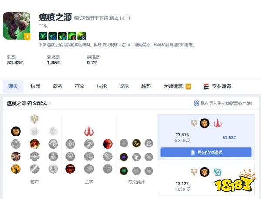This screenshot has width=261, height=199.
Task: Click the Q skill icon
Action: pyautogui.click(x=53, y=36)
